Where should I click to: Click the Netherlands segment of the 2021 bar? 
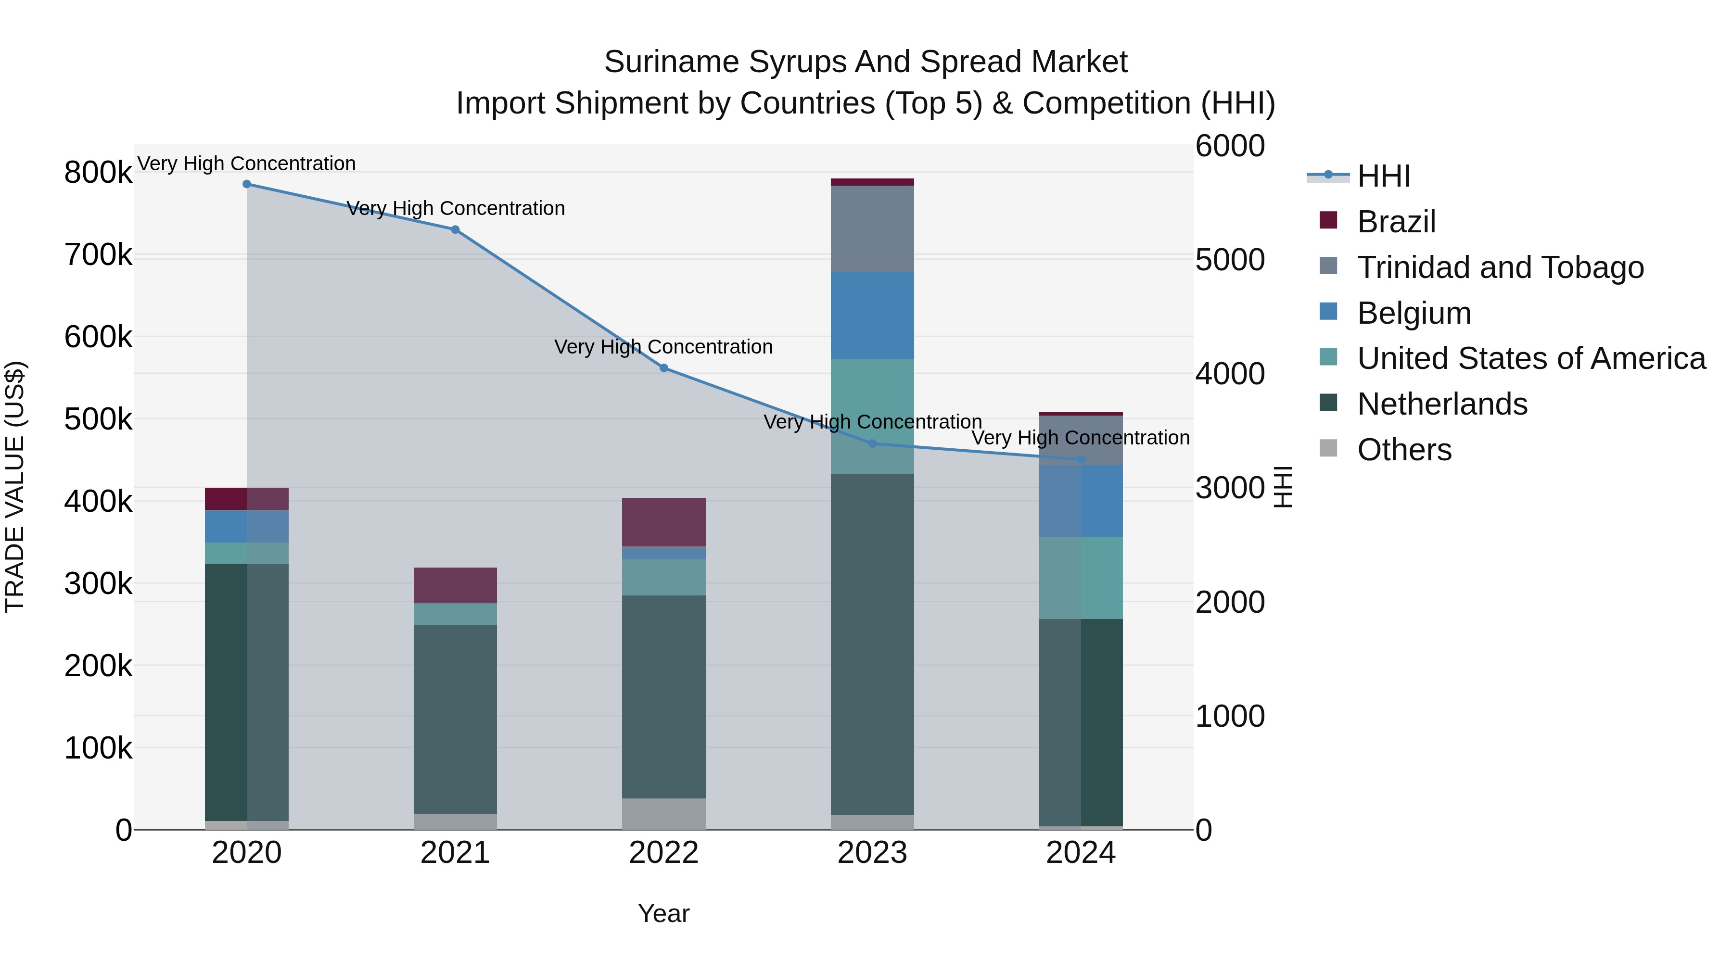tap(455, 720)
